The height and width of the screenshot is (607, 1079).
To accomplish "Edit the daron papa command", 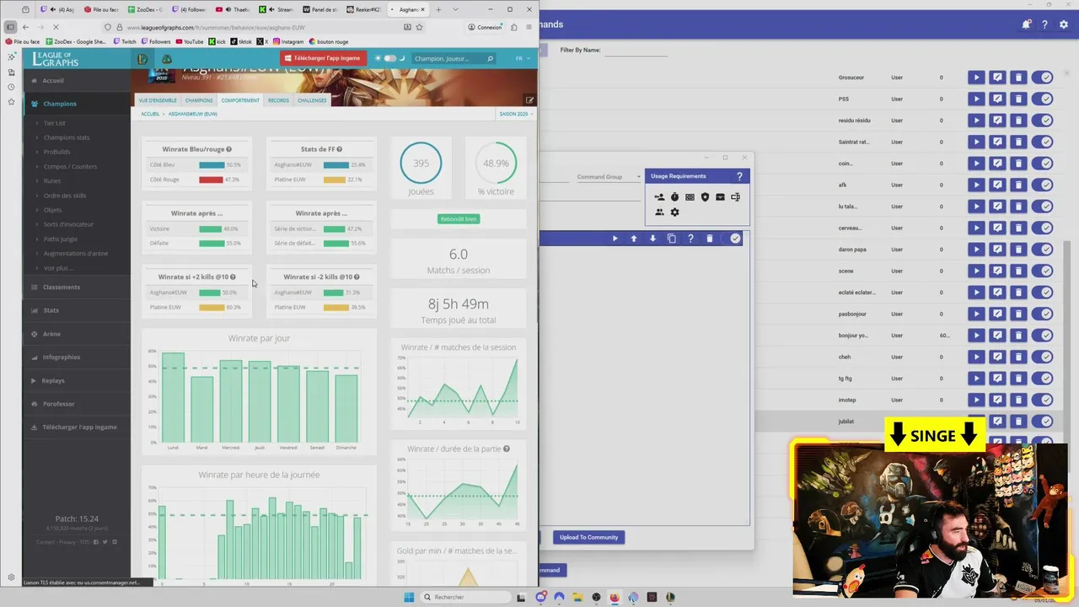I will 997,250.
